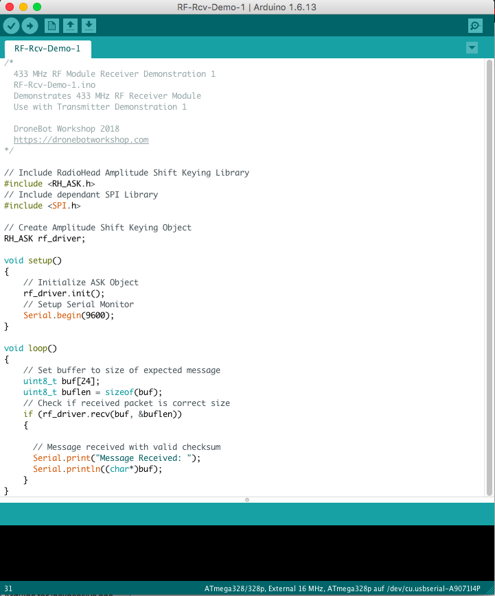
Task: Place the cursor on "void loop()"
Action: click(x=30, y=348)
